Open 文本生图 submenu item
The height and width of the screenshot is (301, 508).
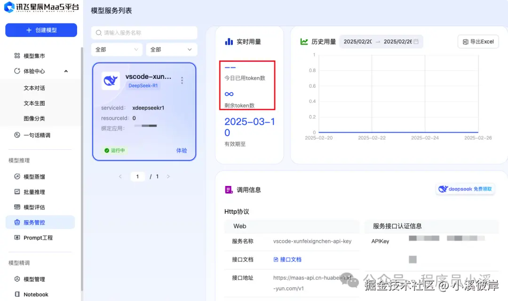click(x=34, y=103)
